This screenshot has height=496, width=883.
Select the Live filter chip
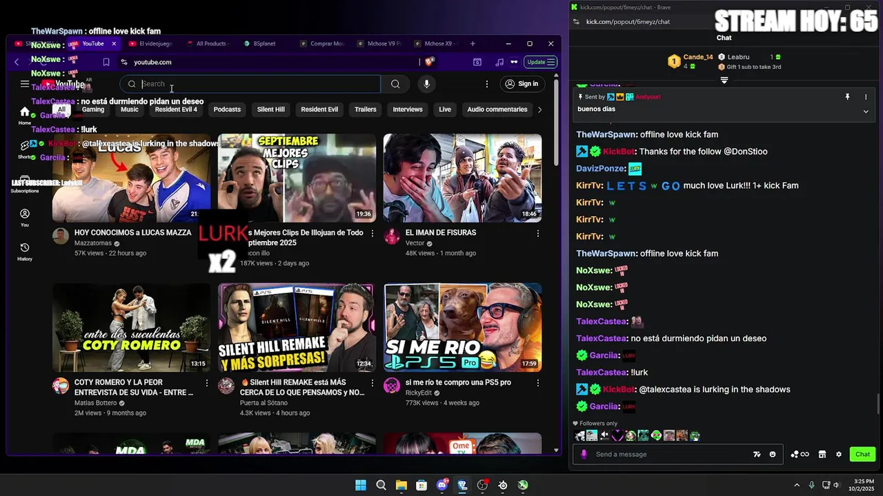point(445,110)
